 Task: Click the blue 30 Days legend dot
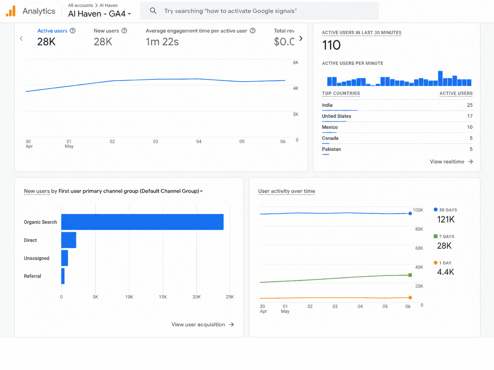pos(436,210)
